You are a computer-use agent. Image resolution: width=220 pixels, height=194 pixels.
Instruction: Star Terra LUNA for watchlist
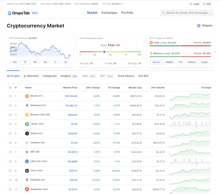10,171
